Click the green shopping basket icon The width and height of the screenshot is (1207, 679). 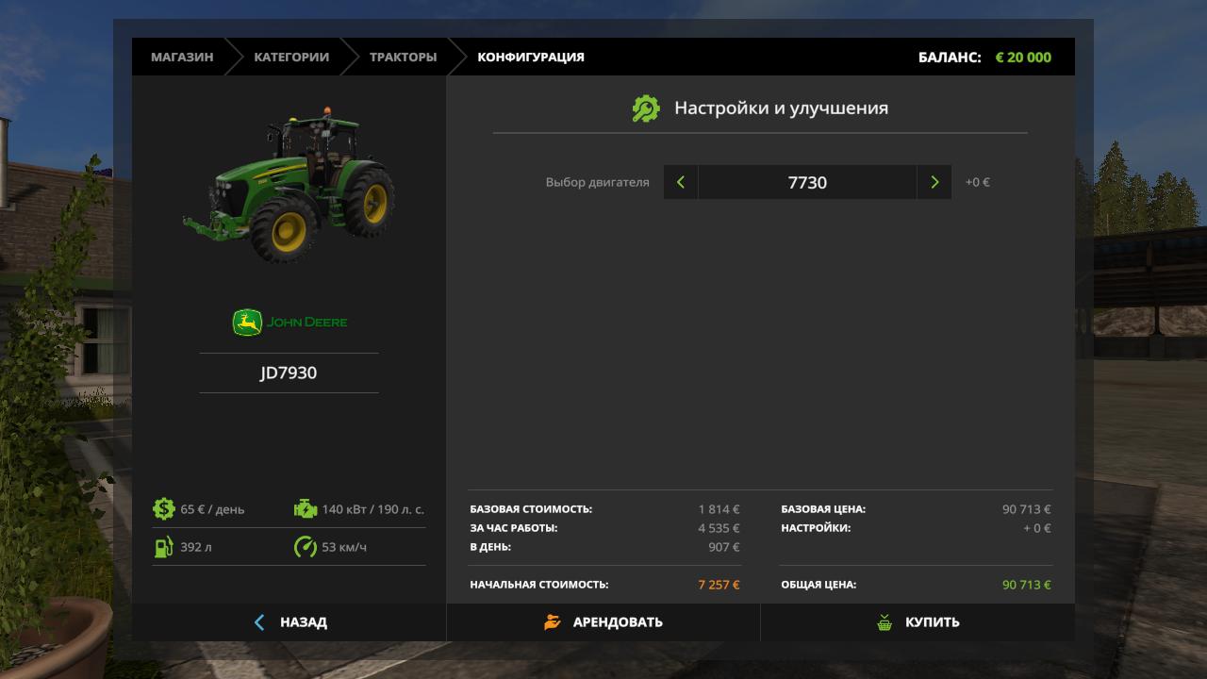885,622
